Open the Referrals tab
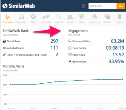The height and width of the screenshot is (110, 126). 46,19
